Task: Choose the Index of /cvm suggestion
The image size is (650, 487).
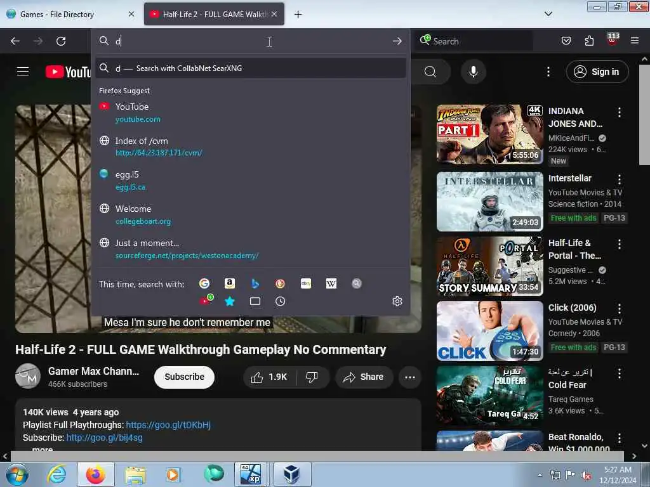Action: pyautogui.click(x=251, y=146)
